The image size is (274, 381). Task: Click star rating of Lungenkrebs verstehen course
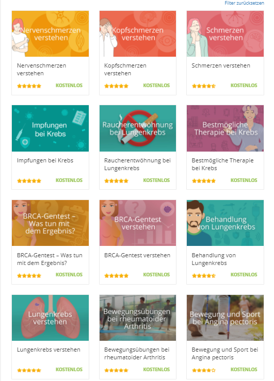click(29, 370)
